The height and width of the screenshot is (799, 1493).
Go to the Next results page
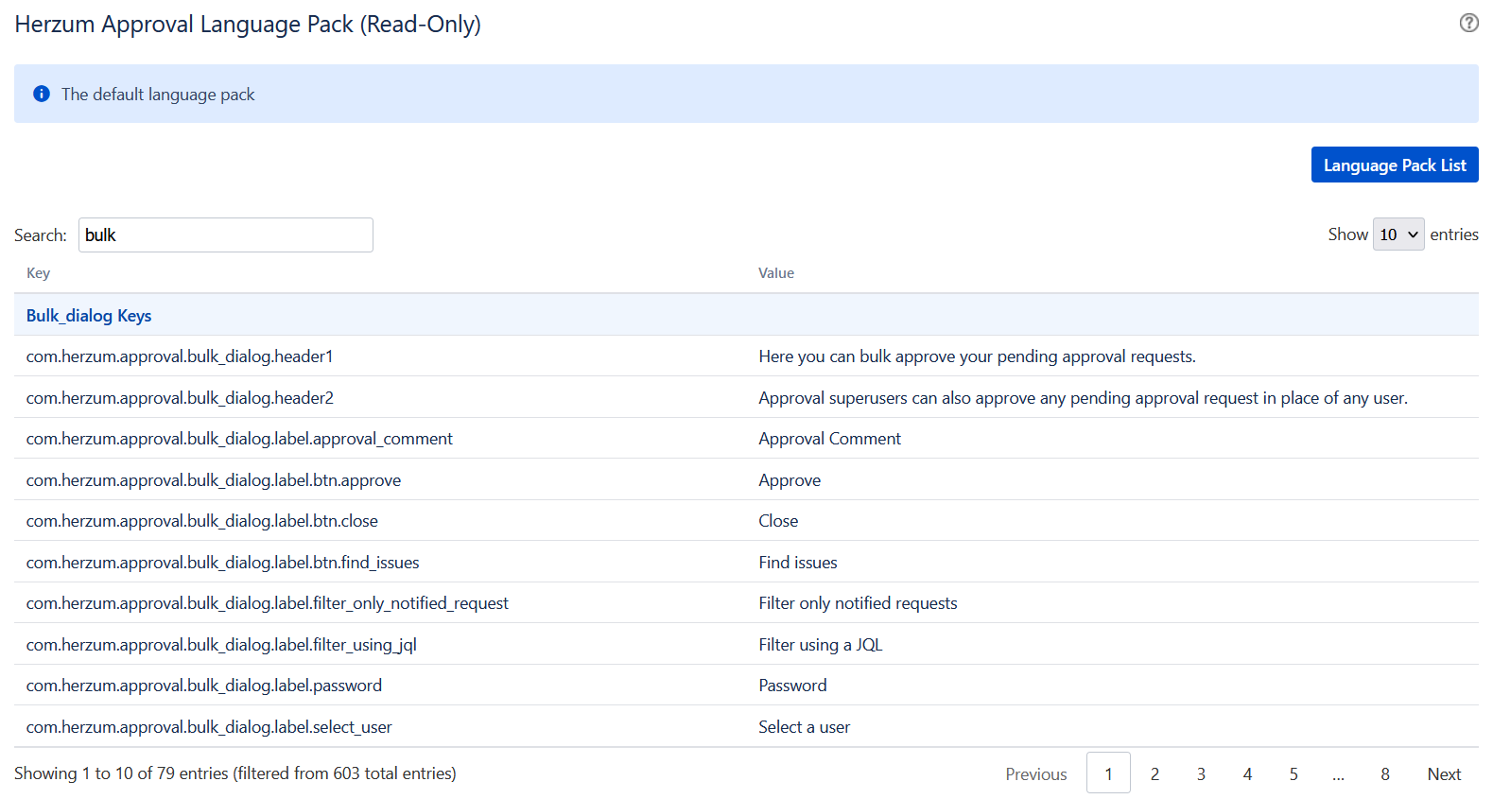pos(1444,773)
